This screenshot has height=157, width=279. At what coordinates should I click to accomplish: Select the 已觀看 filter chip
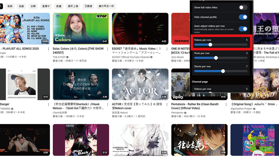(x=88, y=6)
